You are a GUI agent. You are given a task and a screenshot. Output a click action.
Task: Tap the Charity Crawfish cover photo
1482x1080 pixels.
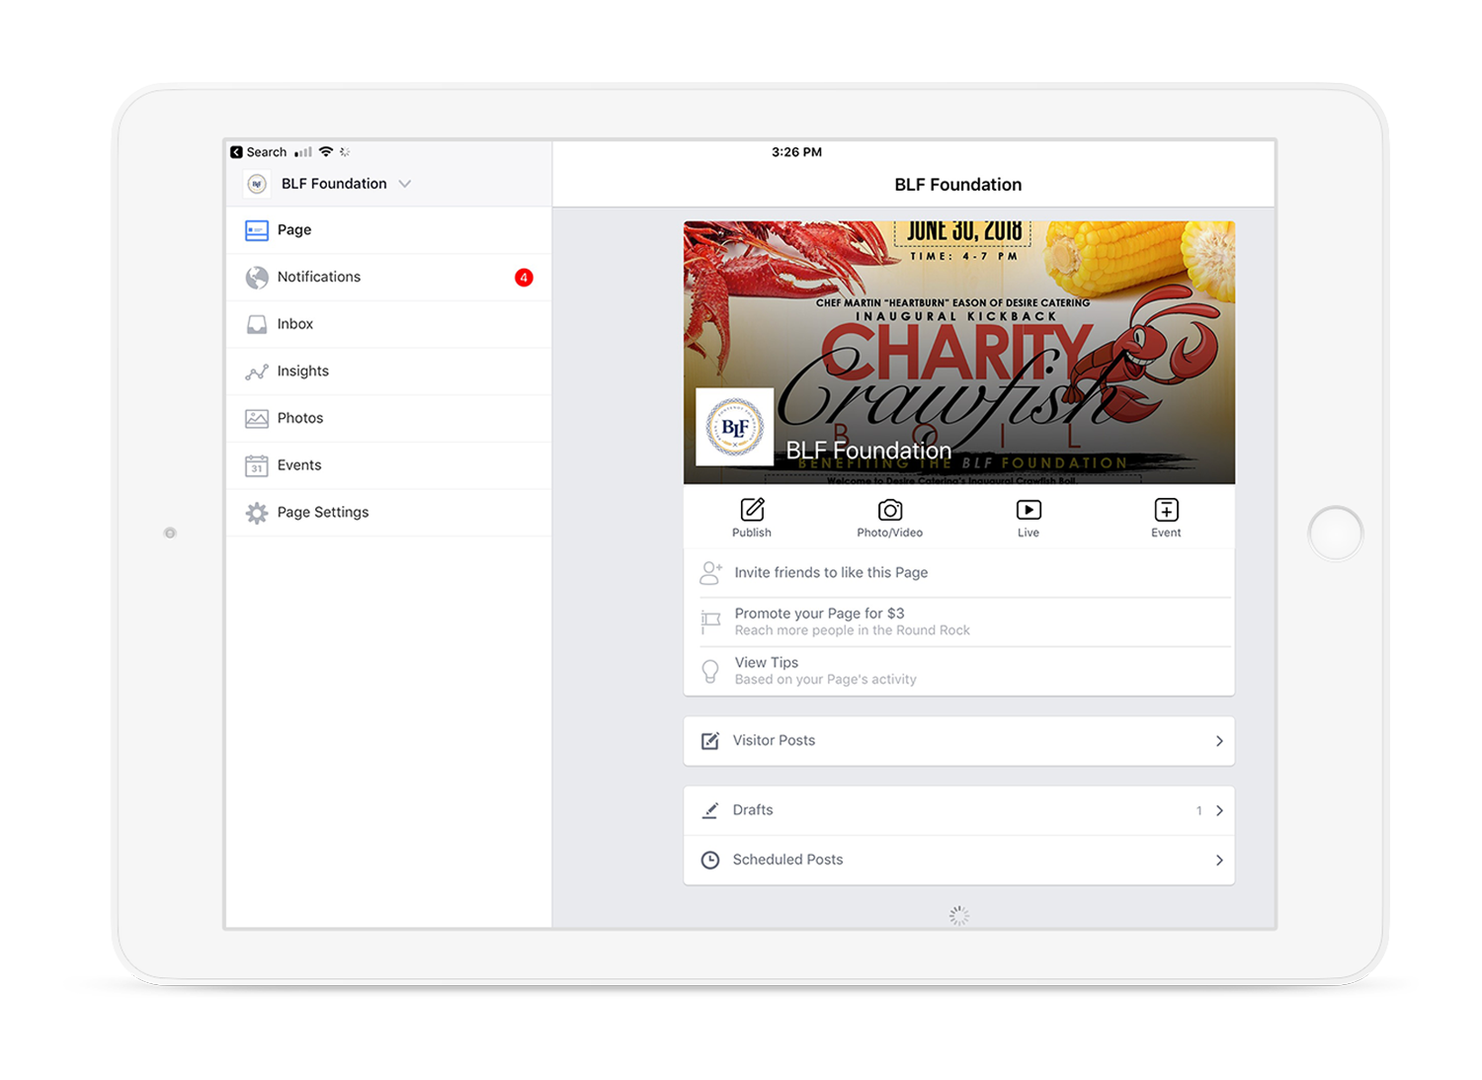(x=959, y=353)
